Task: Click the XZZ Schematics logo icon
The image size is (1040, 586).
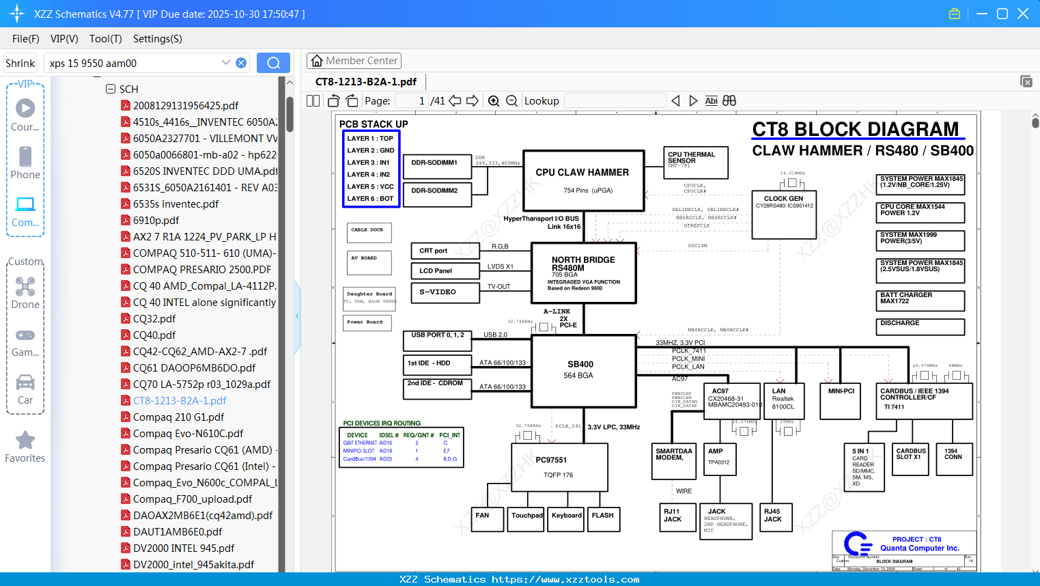Action: 17,14
